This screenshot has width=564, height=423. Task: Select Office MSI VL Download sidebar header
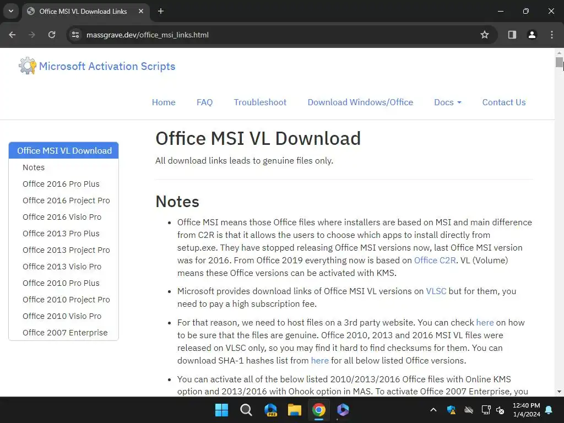pyautogui.click(x=64, y=150)
